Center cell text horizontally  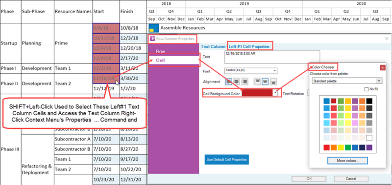coord(236,82)
